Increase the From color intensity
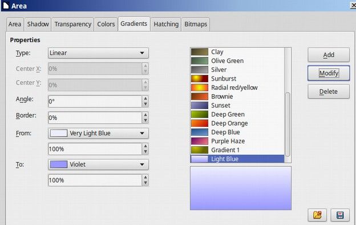356x225 pixels. click(x=145, y=146)
